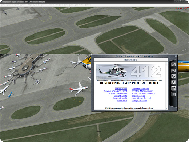Open the Pop-Up Panel Keys link
The height and width of the screenshot is (142, 189).
pyautogui.click(x=118, y=93)
